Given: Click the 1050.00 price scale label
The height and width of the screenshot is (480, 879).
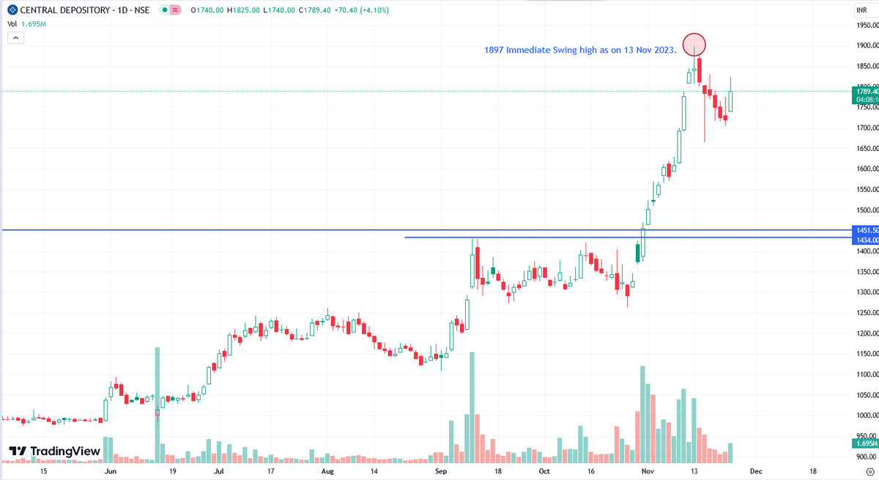Looking at the screenshot, I should pos(867,395).
